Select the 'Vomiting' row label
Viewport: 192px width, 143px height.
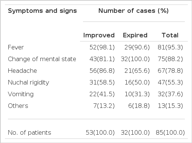pos(21,94)
